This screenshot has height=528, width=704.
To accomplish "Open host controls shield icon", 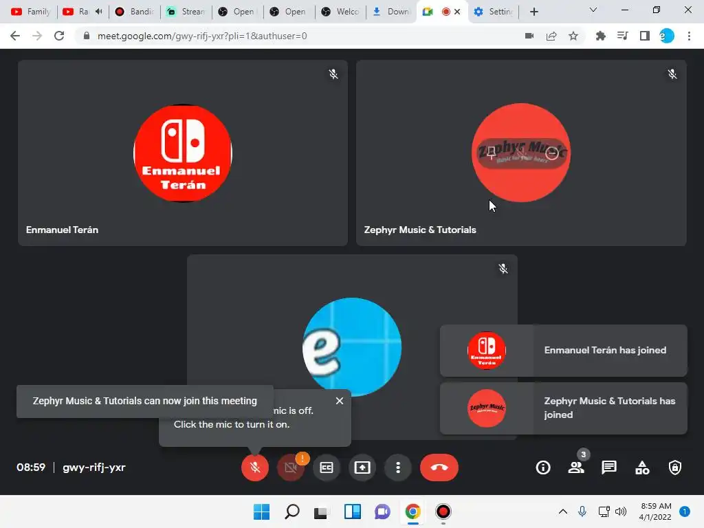I will pos(675,467).
